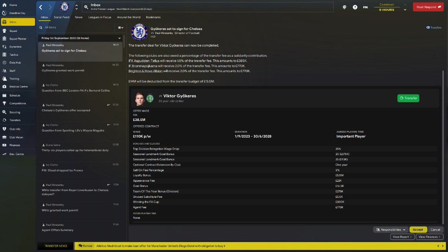Accept the Gyökeres transfer deal
448x252 pixels.
(x=418, y=229)
